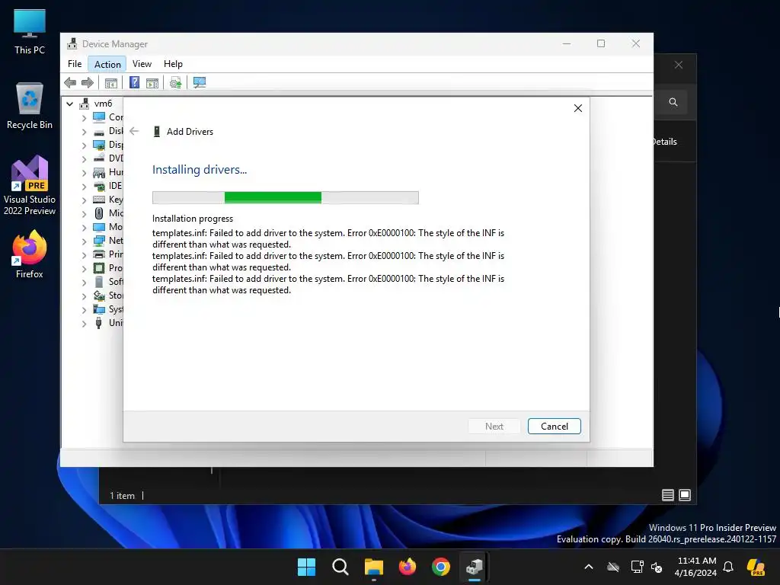Select the Disk drives category icon
This screenshot has height=585, width=780.
[99, 131]
